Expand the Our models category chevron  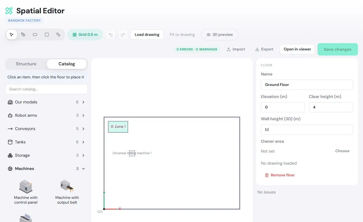point(83,102)
